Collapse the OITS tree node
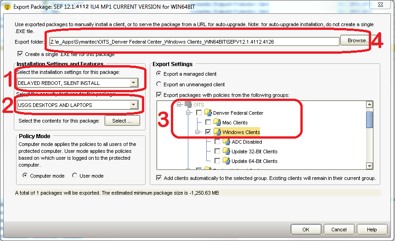Viewport: 395px width, 241px height. [179, 104]
